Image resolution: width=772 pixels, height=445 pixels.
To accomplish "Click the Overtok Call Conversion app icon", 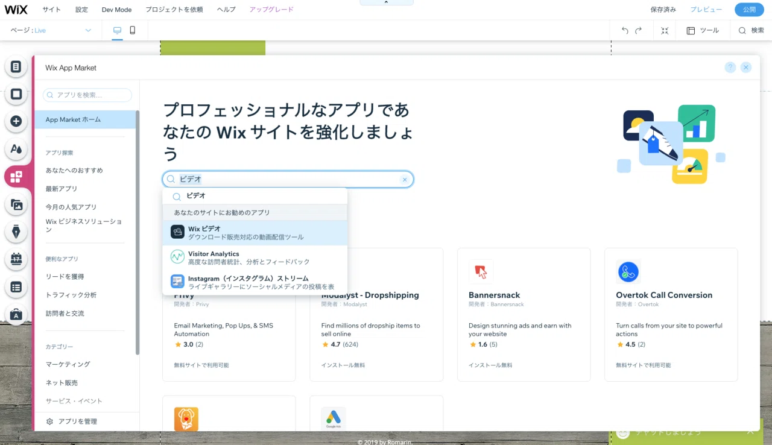I will tap(628, 272).
